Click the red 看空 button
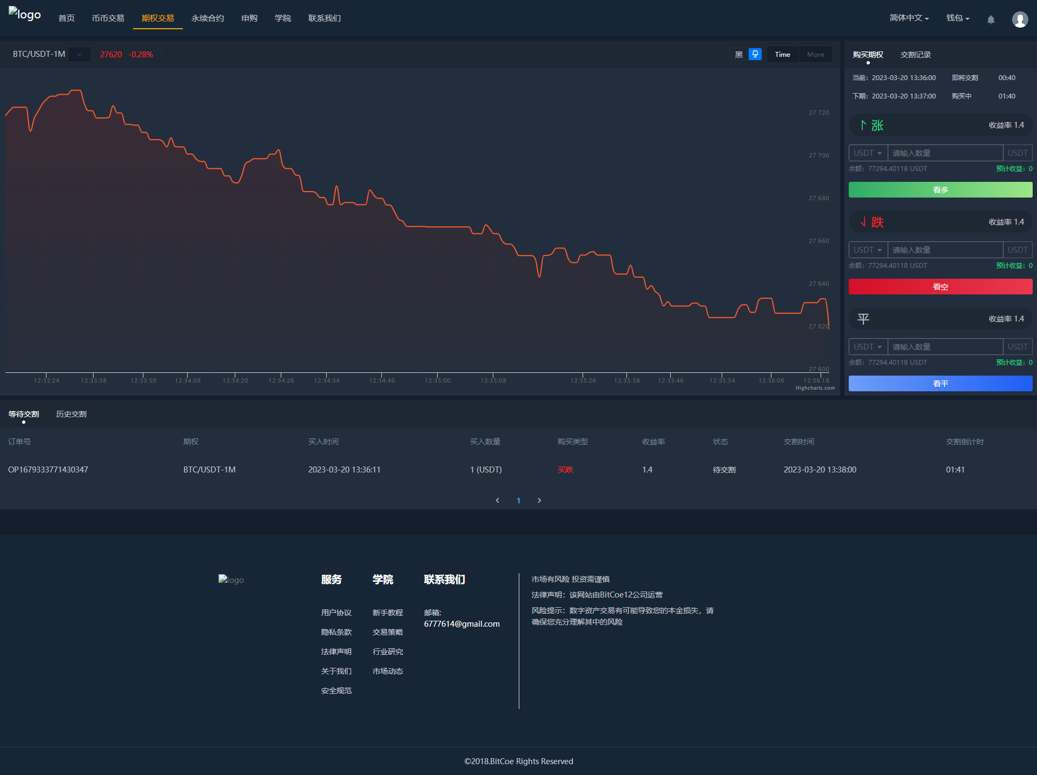The width and height of the screenshot is (1037, 775). tap(940, 287)
